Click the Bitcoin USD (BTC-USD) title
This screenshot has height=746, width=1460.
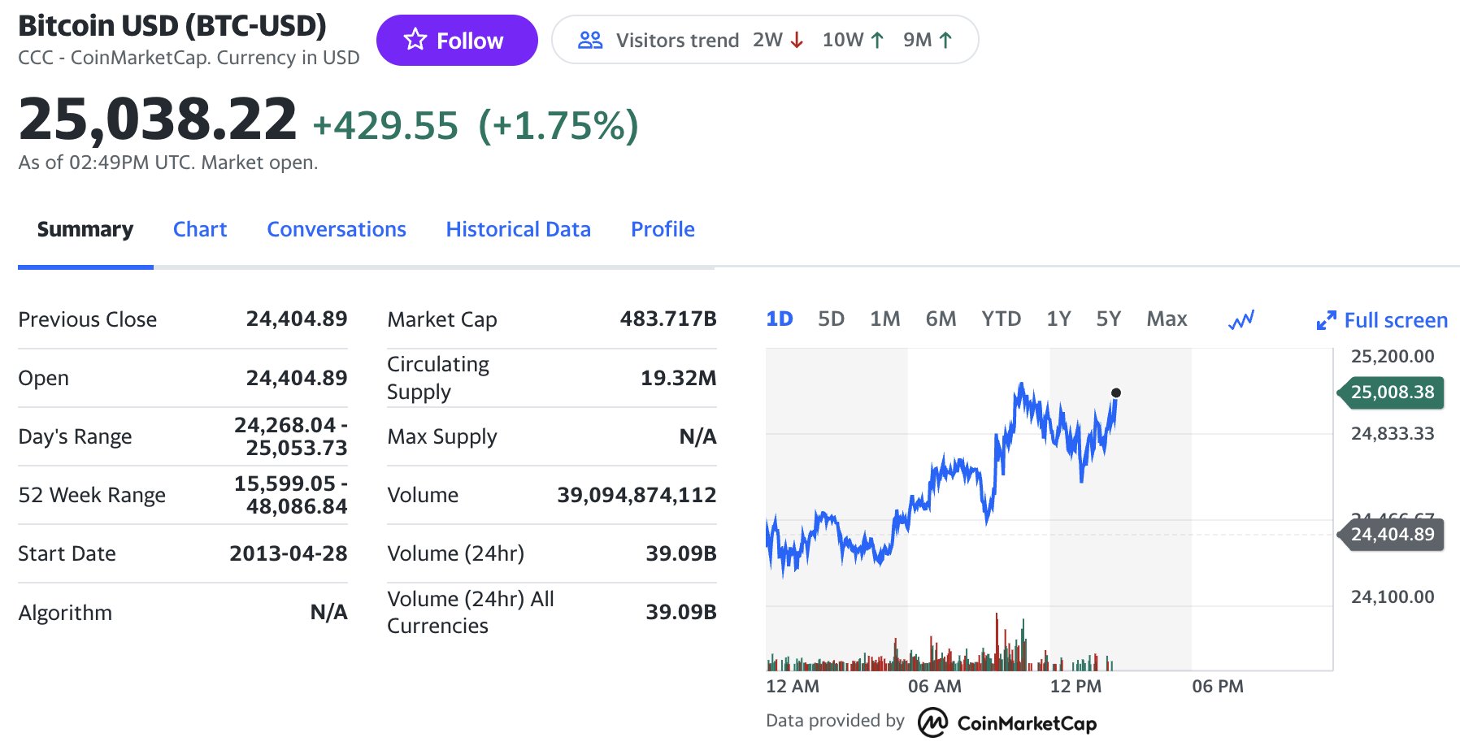[x=172, y=25]
